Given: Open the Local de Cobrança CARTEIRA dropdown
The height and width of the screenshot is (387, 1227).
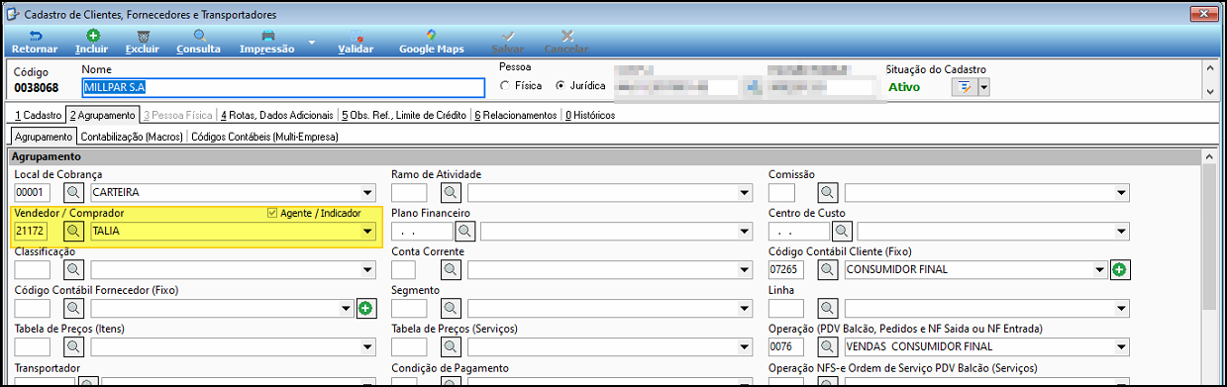Looking at the screenshot, I should pos(368,192).
